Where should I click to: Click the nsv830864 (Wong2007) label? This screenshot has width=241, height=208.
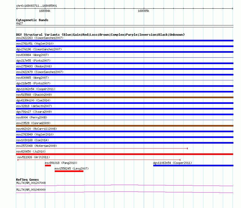click(32, 55)
